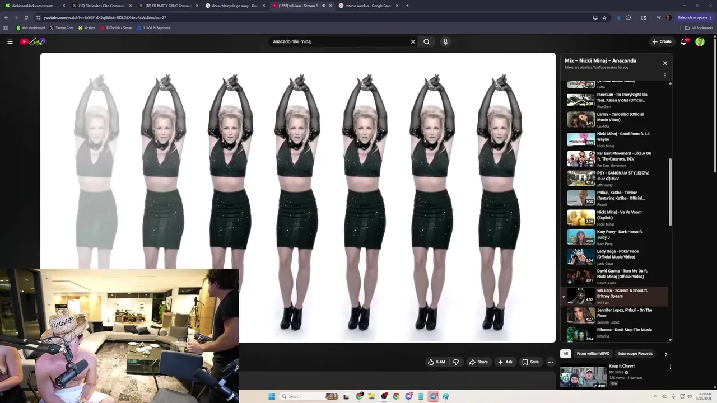Screen dimensions: 717x403
Task: Open the Create button
Action: click(x=662, y=41)
